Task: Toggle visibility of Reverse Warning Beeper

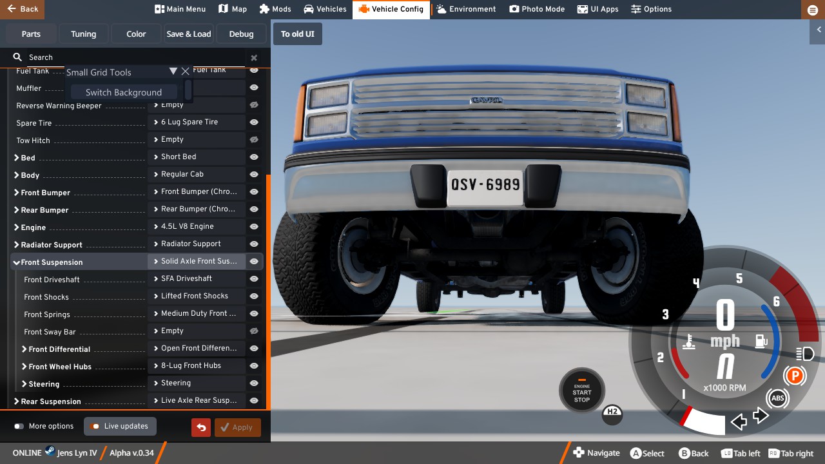Action: [254, 104]
